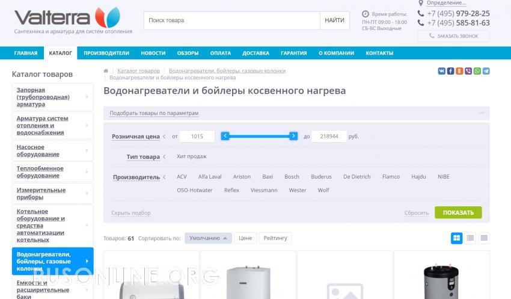Click the blue price range track
Viewport: 511px width, 299px height.
pos(259,137)
